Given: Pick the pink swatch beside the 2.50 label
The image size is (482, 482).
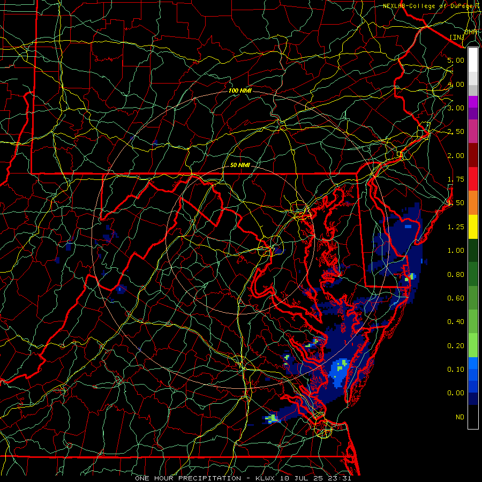Looking at the screenshot, I should [x=473, y=131].
